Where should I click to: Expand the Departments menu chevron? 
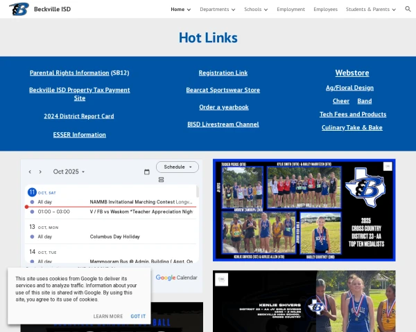(233, 10)
